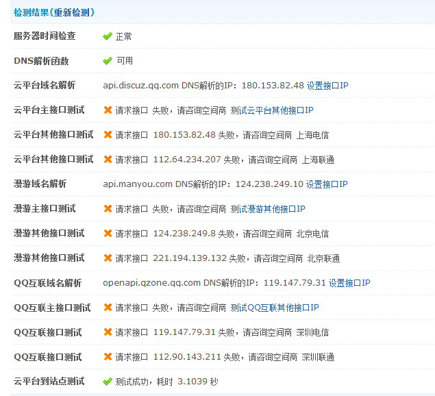Image resolution: width=435 pixels, height=396 pixels.
Task: Click the IP text 180.153.82.48 in DNS解析 row
Action: 273,86
